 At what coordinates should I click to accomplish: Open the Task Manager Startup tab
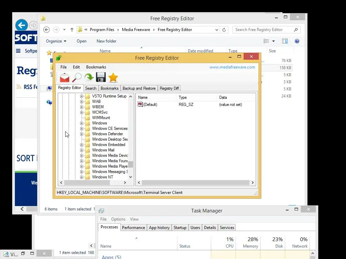coord(180,228)
